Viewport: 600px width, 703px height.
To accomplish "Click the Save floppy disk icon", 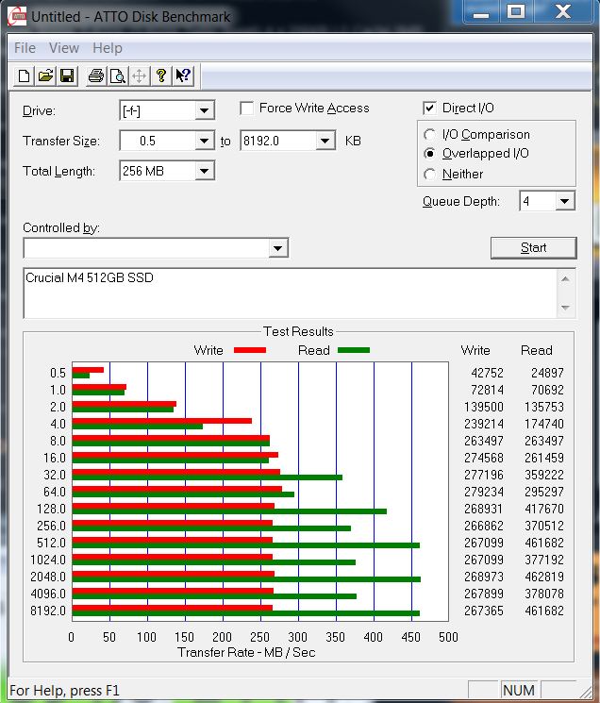I will pos(67,76).
